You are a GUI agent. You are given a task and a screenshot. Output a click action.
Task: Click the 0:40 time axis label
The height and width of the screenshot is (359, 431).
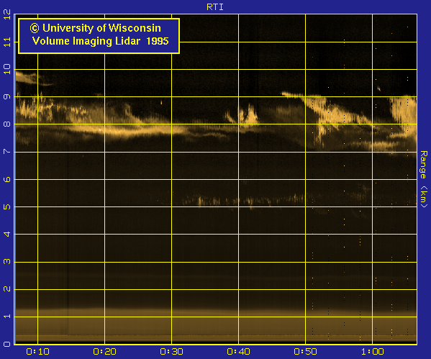click(x=238, y=352)
